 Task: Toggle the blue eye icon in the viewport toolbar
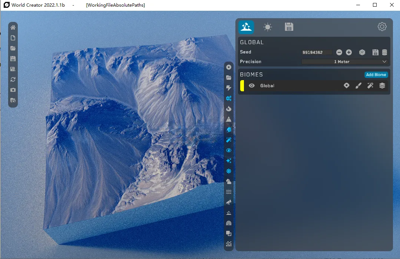coord(229,150)
